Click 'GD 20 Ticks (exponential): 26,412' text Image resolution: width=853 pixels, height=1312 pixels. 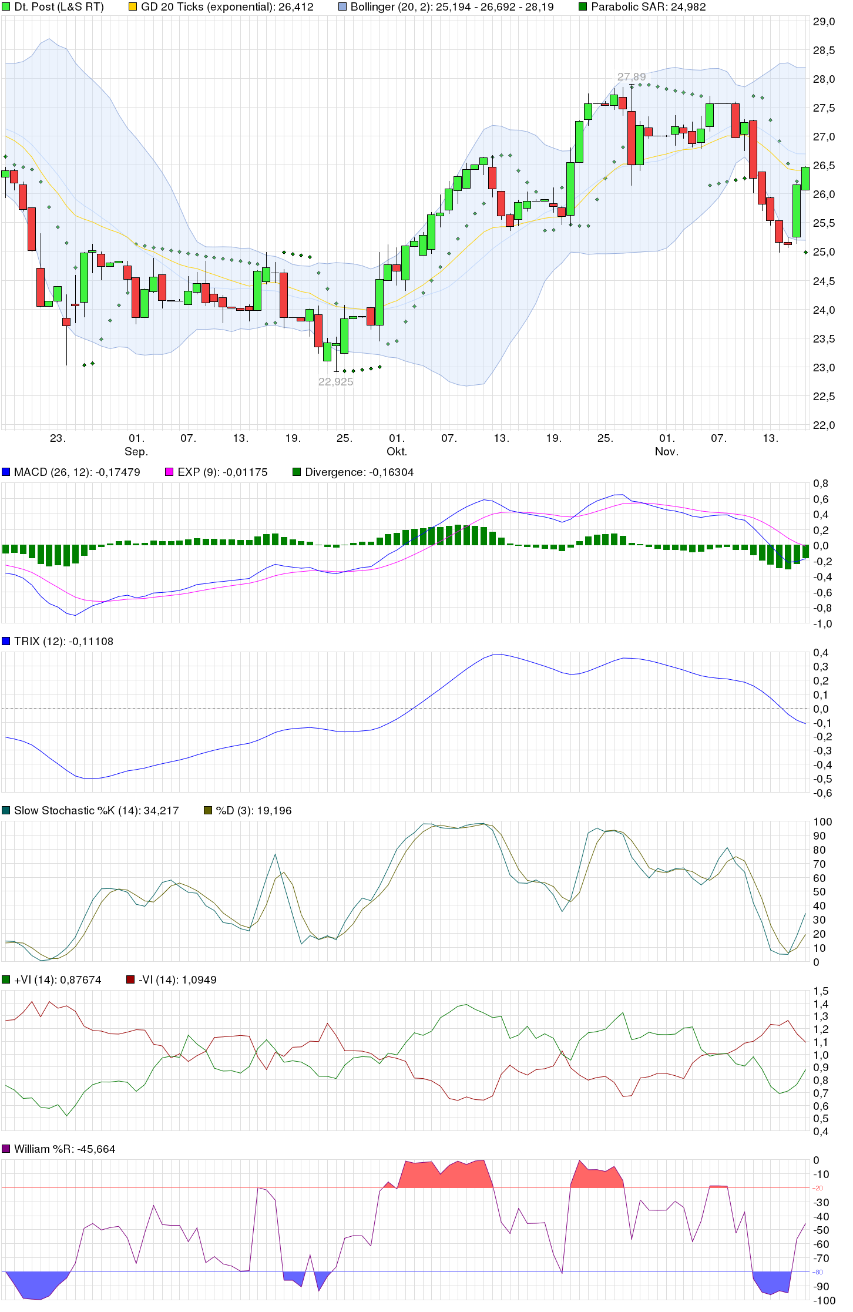click(227, 7)
